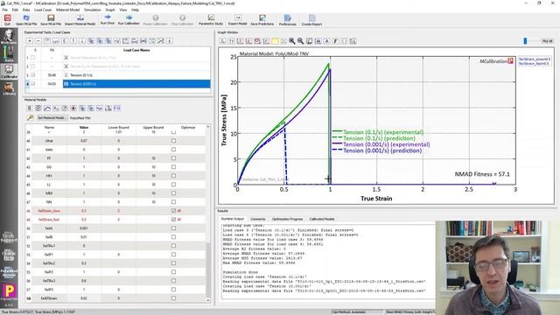Viewport: 560px width, 315px height.
Task: Start Run Calibration
Action: pos(129,19)
